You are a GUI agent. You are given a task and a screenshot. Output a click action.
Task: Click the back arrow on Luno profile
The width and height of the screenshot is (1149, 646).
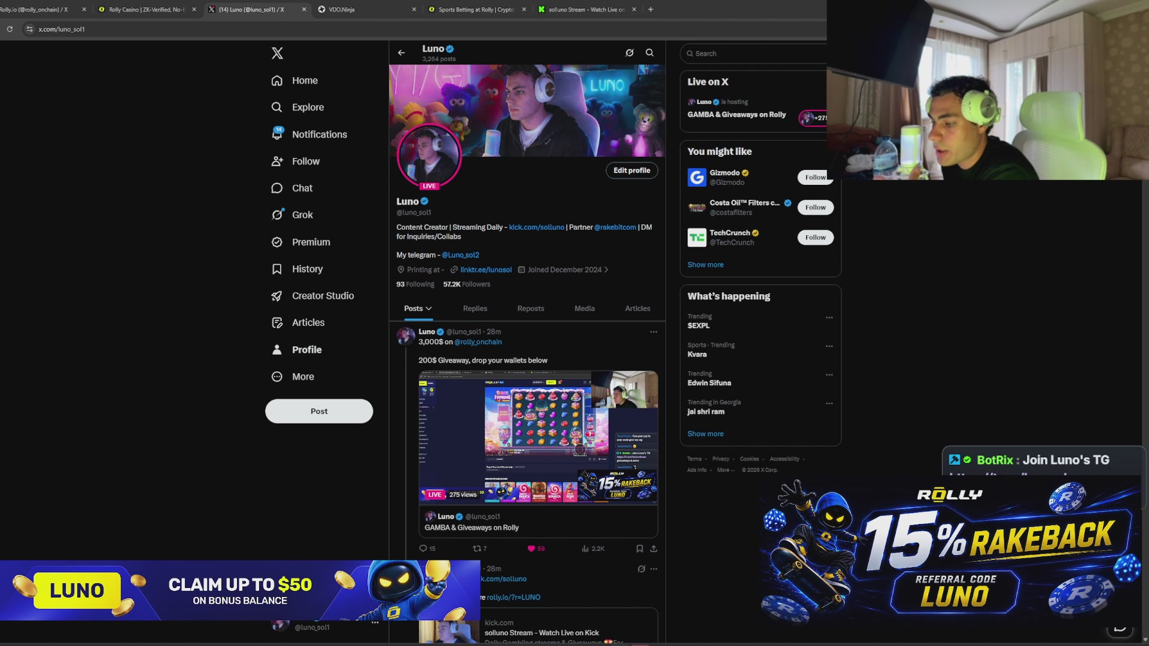point(402,53)
